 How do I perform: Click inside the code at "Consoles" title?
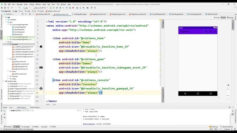pyautogui.click(x=89, y=84)
